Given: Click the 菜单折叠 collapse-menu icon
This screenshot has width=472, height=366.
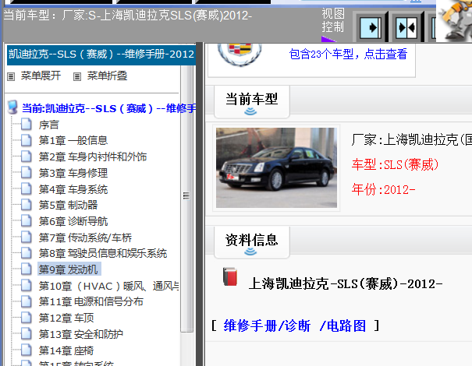Looking at the screenshot, I should 77,76.
